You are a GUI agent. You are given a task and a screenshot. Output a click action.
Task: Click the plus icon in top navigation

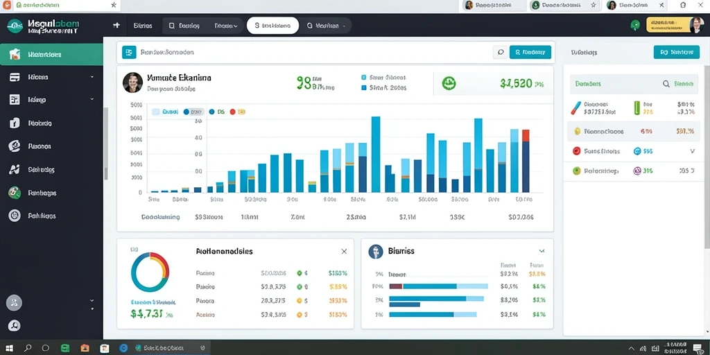pyautogui.click(x=116, y=26)
